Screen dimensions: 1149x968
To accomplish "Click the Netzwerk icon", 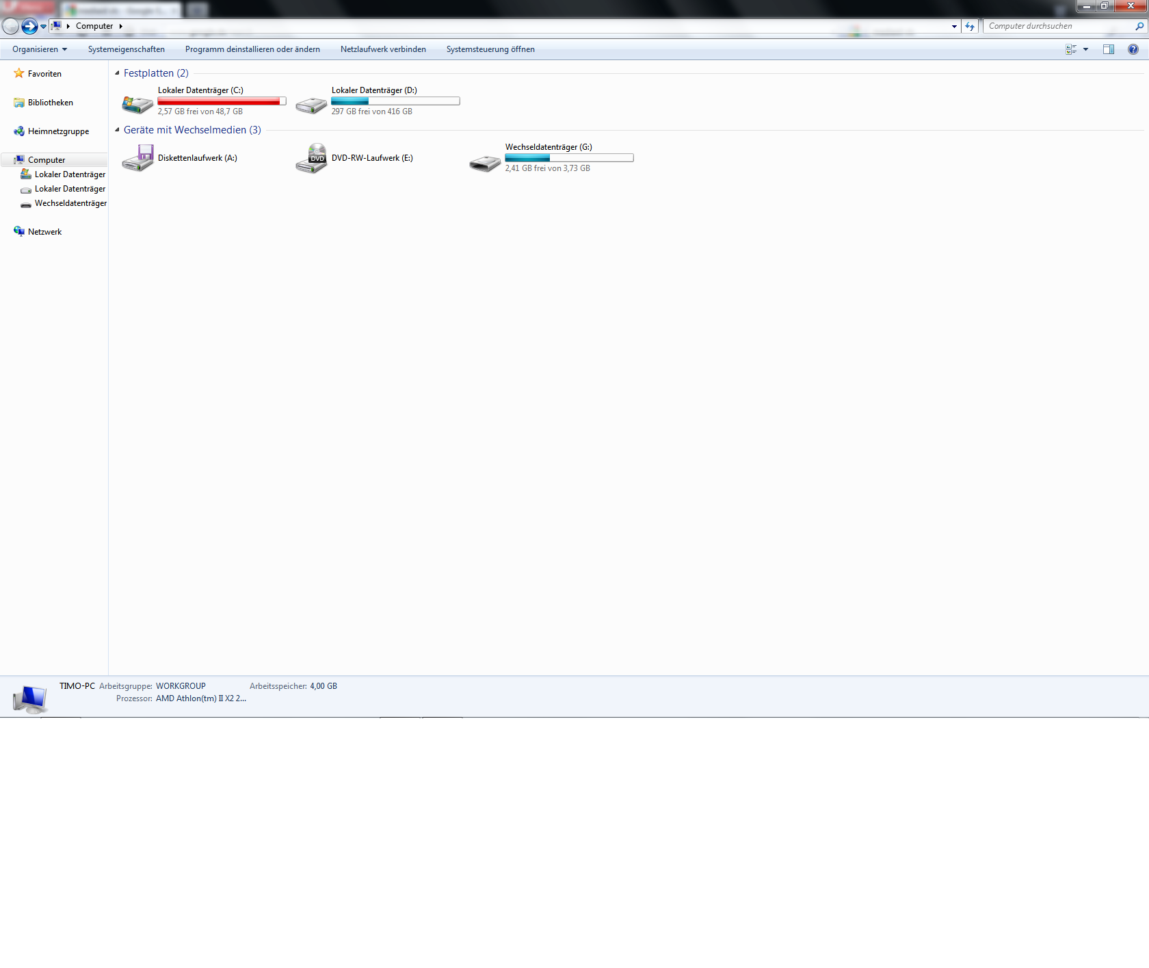I will tap(19, 231).
